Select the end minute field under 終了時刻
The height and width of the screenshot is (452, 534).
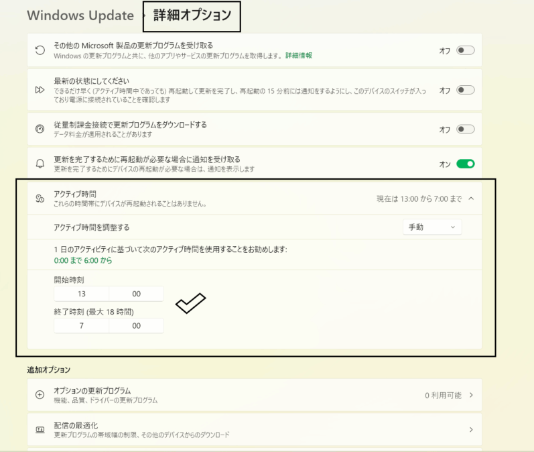click(x=136, y=326)
